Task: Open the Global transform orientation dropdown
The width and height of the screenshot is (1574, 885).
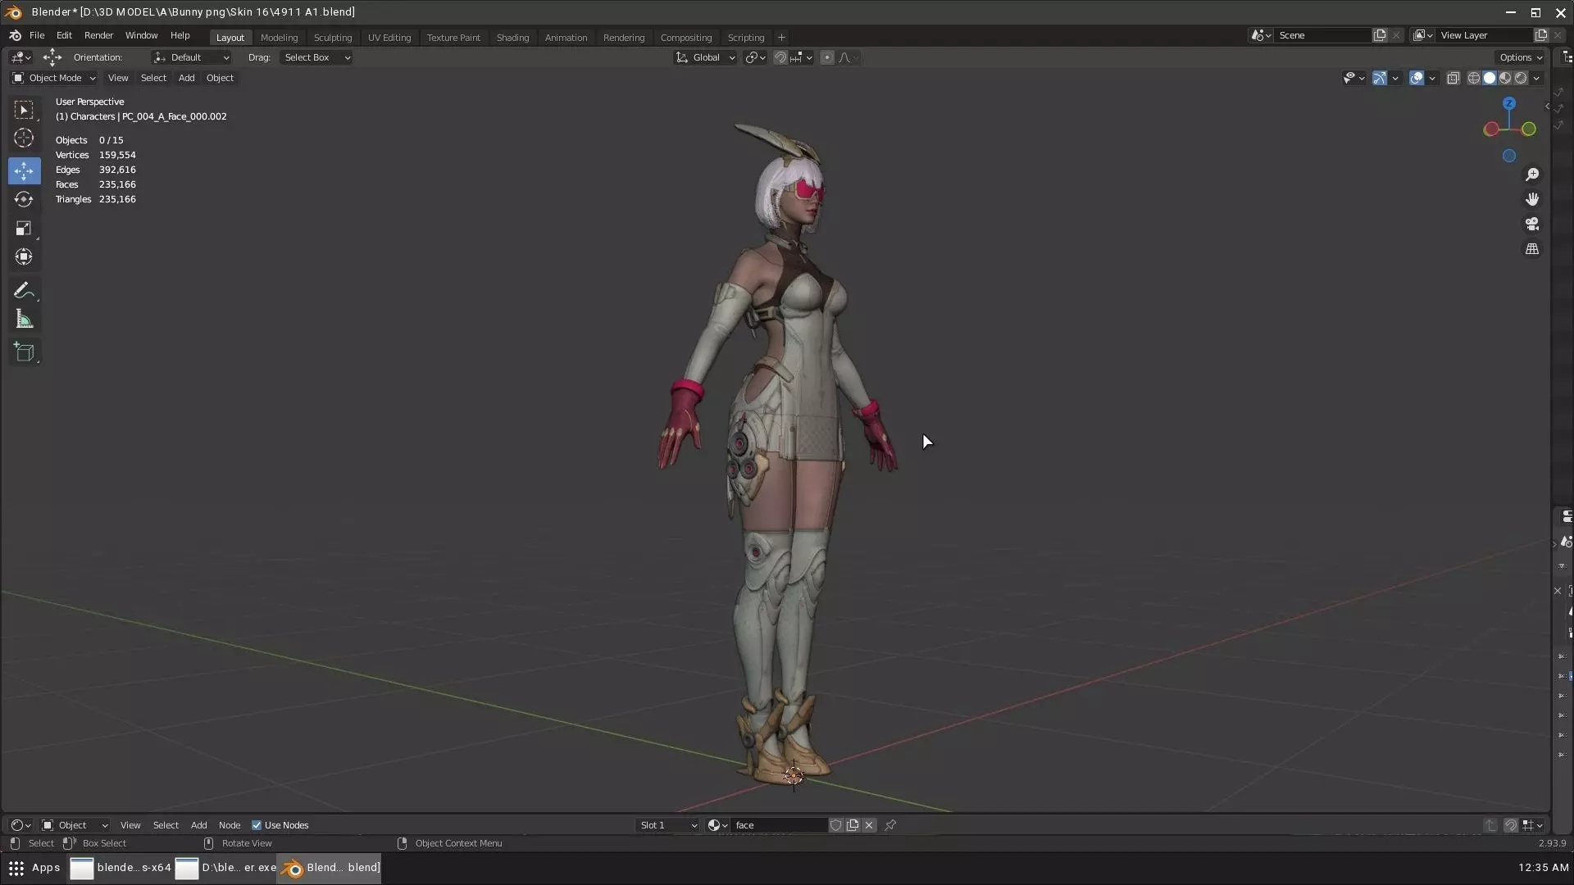Action: [705, 57]
